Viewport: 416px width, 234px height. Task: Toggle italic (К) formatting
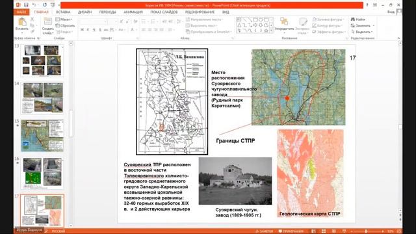pos(88,30)
